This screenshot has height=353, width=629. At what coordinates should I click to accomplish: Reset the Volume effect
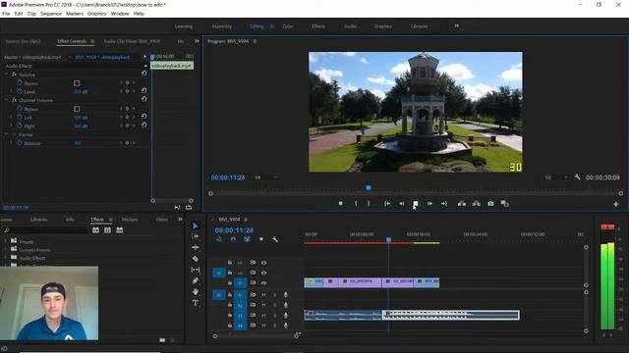click(x=144, y=74)
